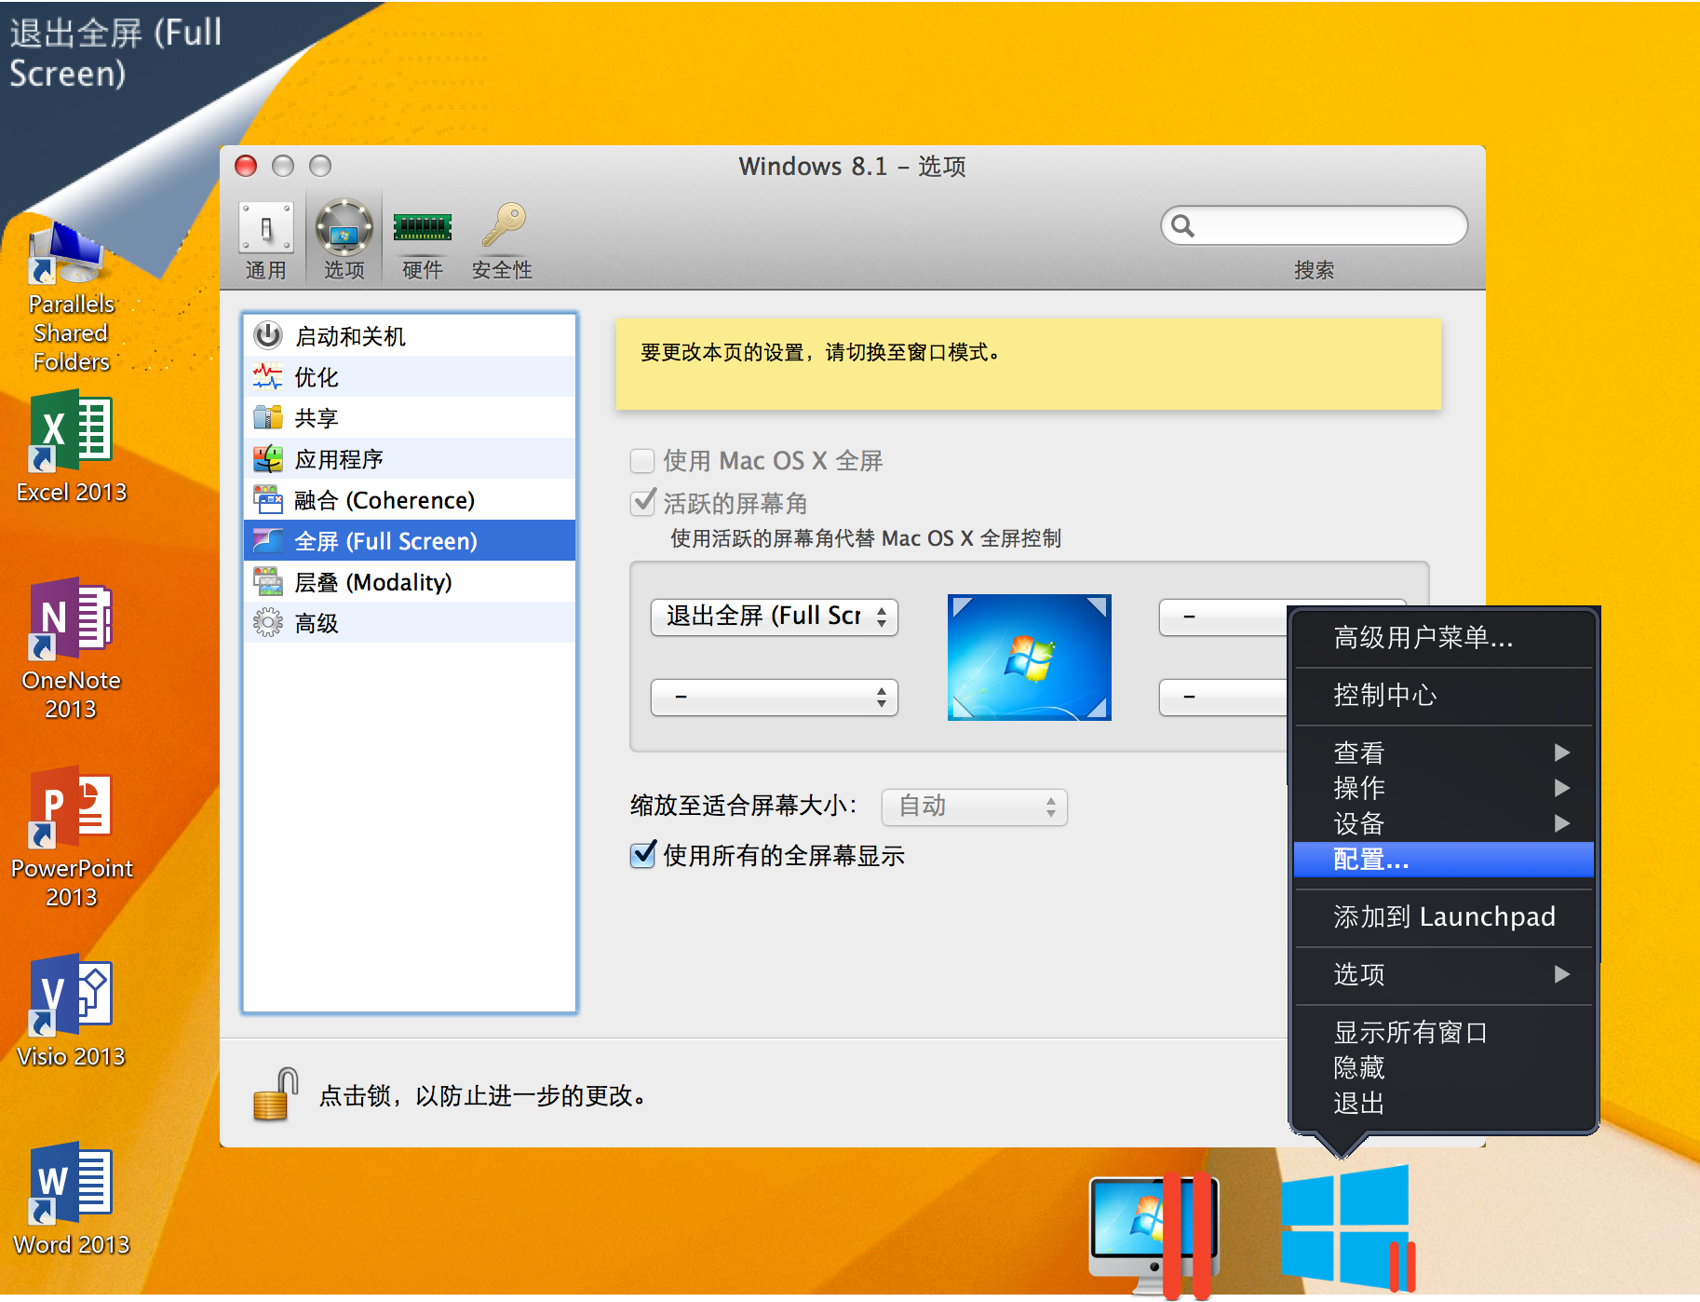Choose 添加到 Launchpad menu item
Screen dimensions: 1700x1302
click(1444, 917)
